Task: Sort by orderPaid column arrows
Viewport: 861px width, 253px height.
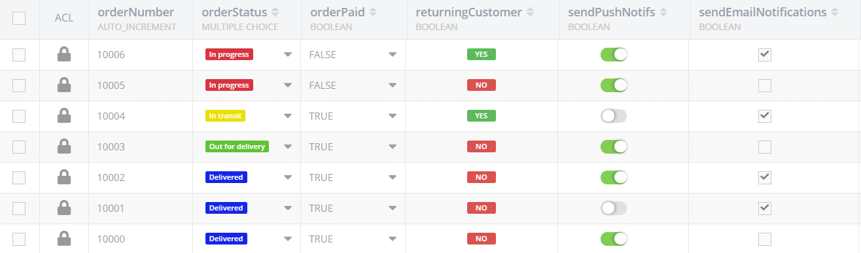Action: click(x=372, y=12)
